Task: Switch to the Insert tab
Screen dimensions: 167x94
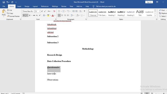Action: point(19,6)
